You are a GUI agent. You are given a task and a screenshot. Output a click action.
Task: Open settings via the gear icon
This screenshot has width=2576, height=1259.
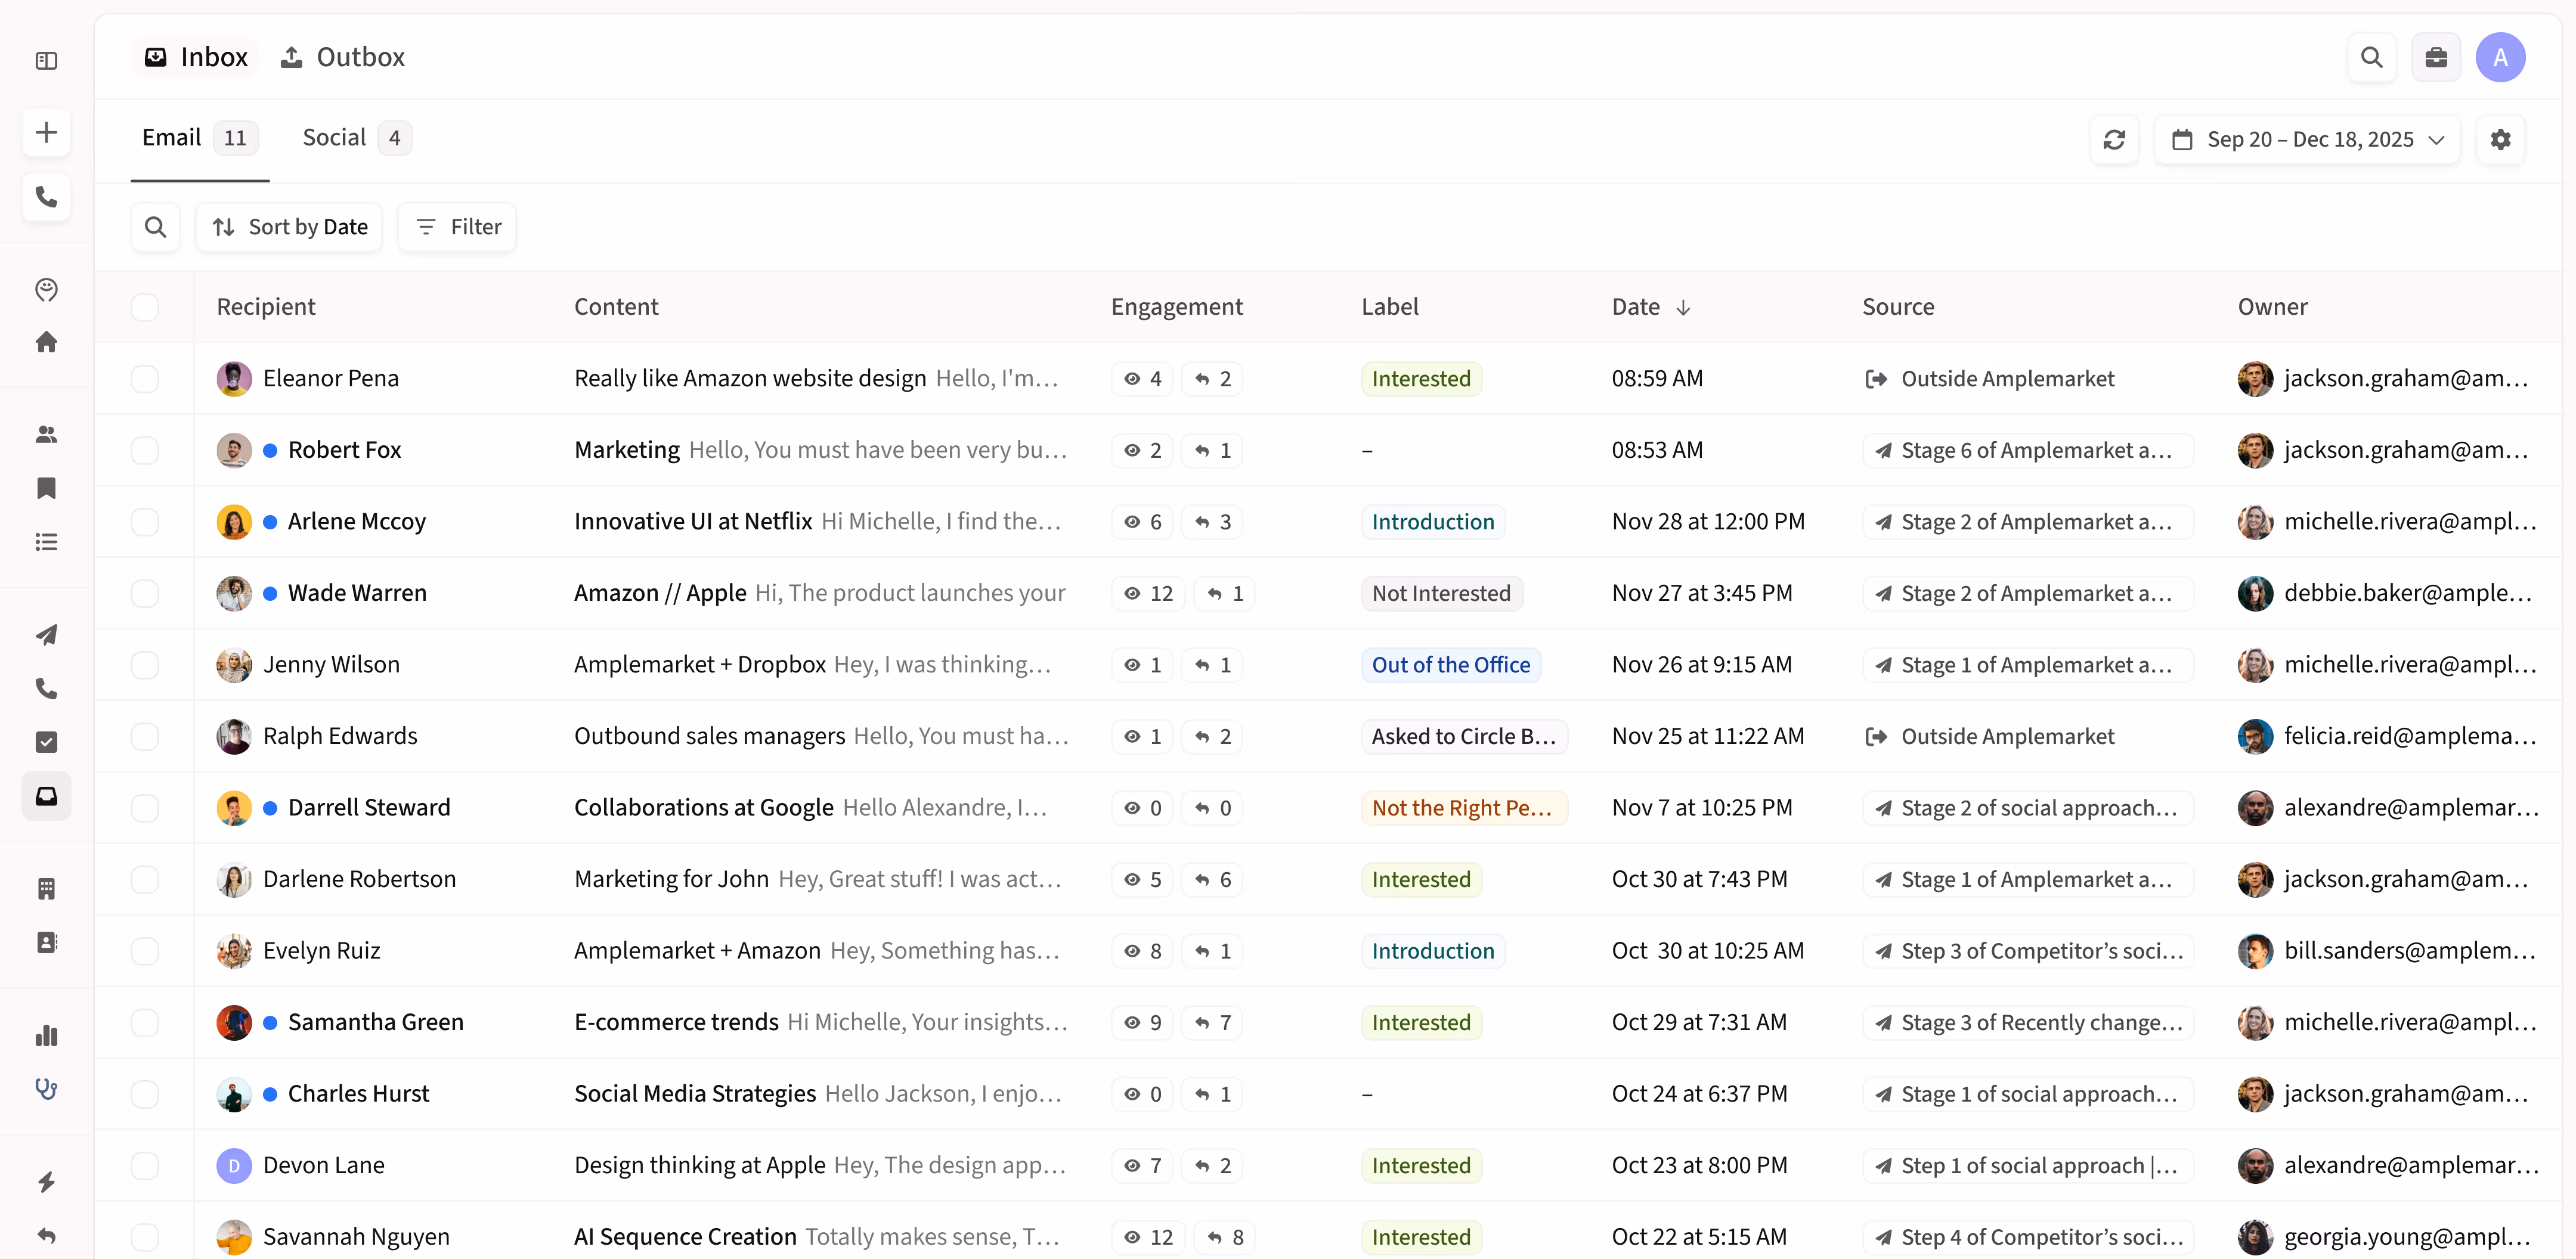(x=2501, y=140)
